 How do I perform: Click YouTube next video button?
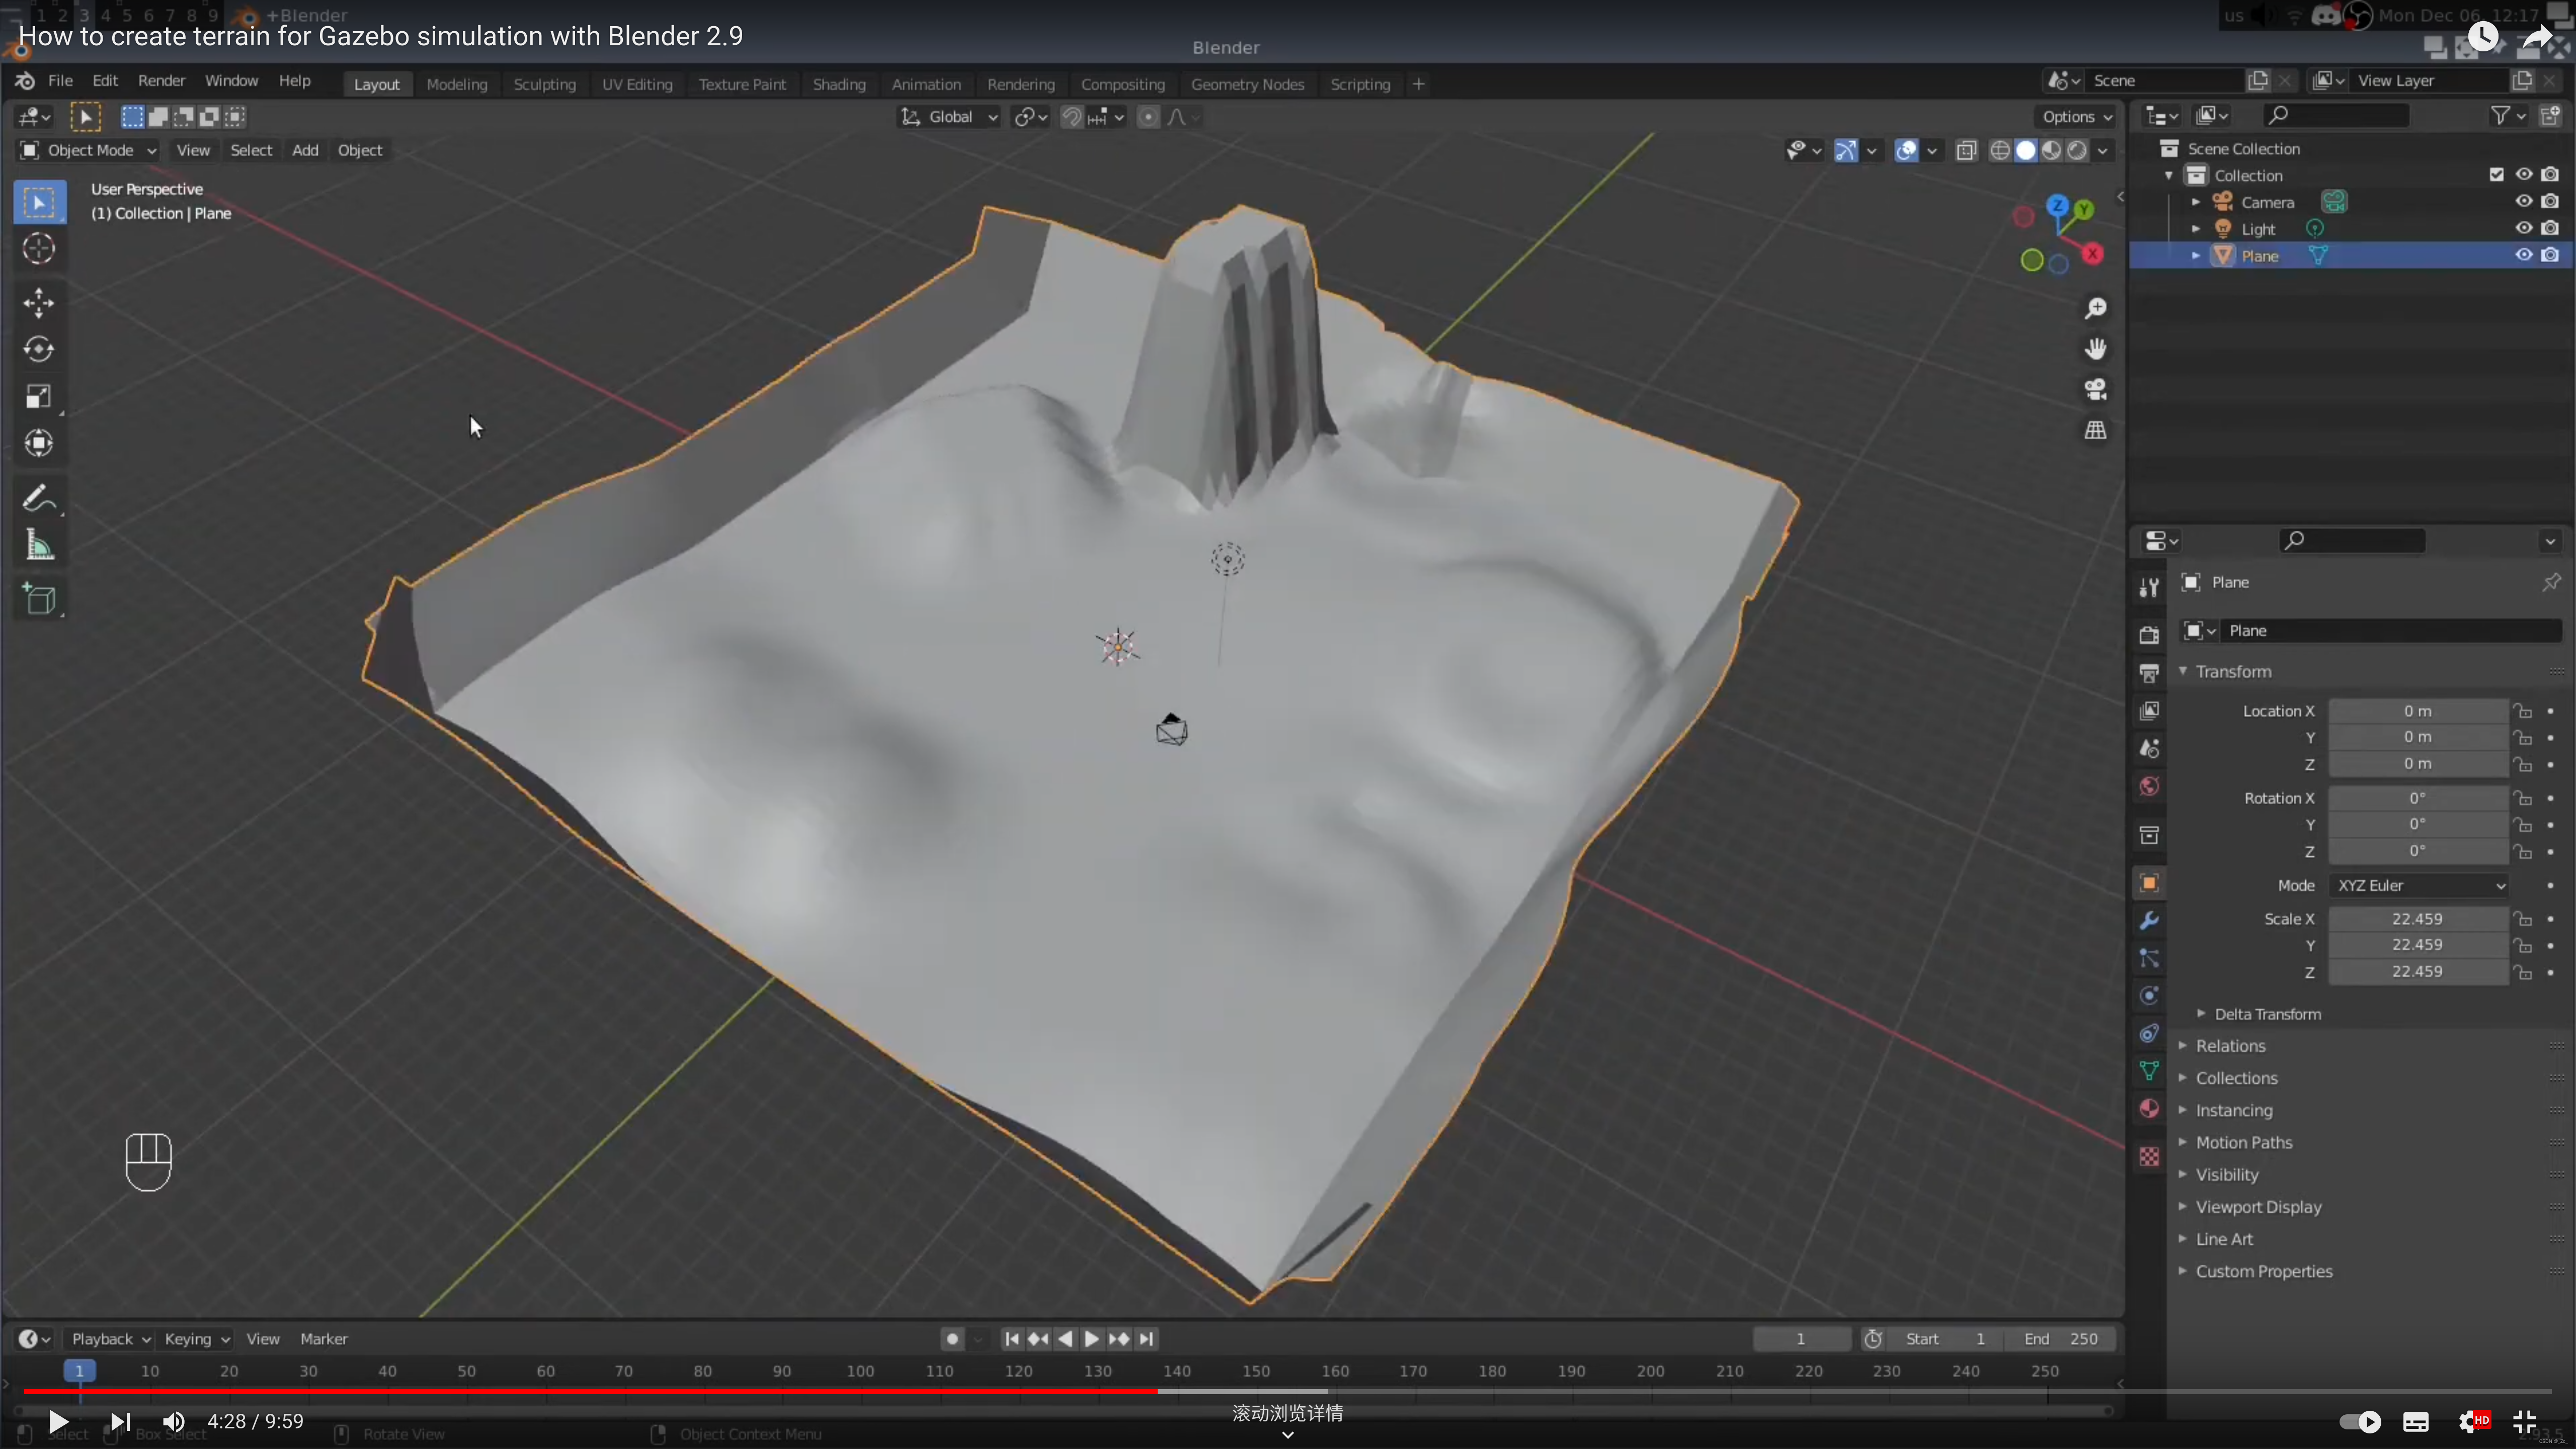[x=119, y=1421]
